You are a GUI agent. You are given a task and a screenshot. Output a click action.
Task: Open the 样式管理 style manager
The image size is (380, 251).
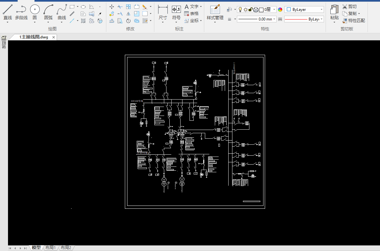click(x=215, y=12)
